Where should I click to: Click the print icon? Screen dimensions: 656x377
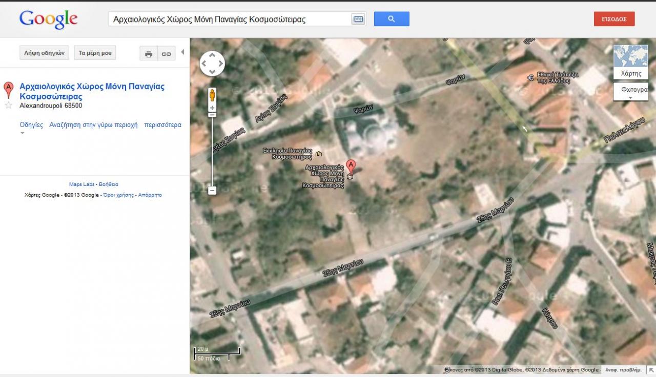[x=149, y=54]
